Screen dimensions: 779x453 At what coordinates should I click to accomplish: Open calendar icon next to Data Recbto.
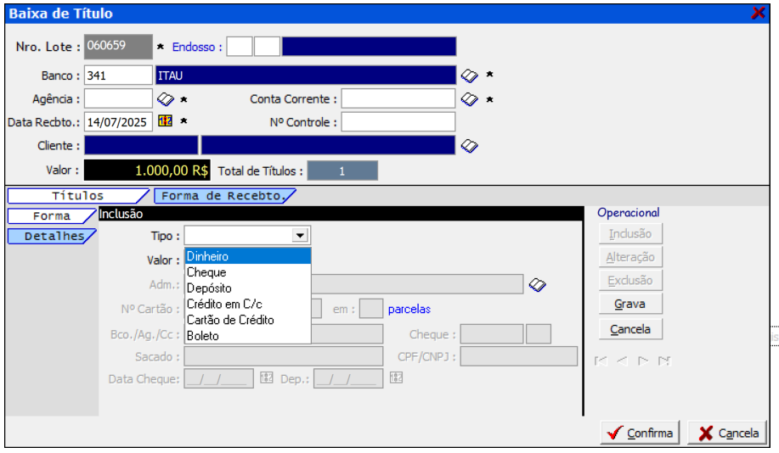pos(166,121)
